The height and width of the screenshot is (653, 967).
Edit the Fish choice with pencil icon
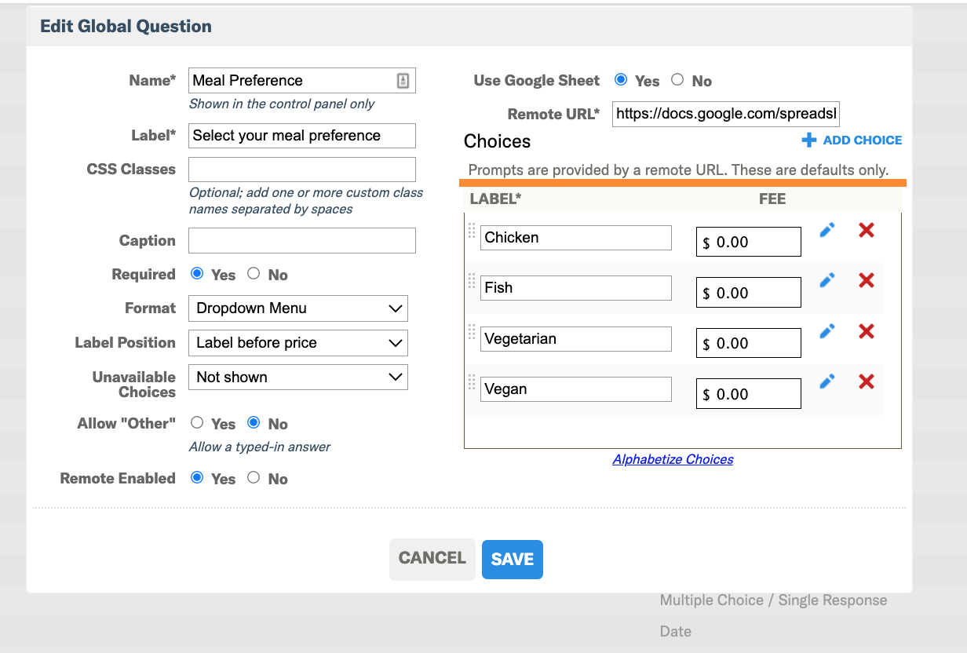coord(827,280)
